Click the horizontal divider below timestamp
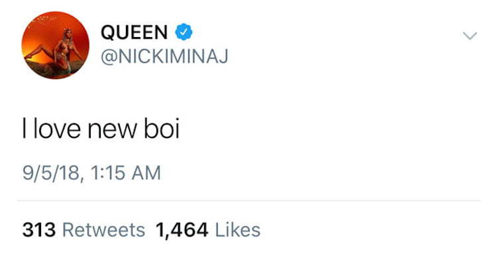The height and width of the screenshot is (255, 497). [248, 201]
